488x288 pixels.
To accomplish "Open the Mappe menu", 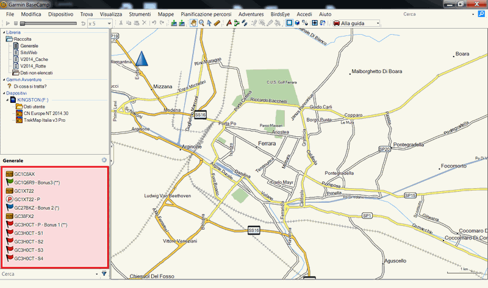I will (x=166, y=14).
